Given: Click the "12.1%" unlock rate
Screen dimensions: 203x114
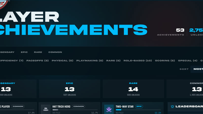Looking at the screenshot, I should click(158, 113).
